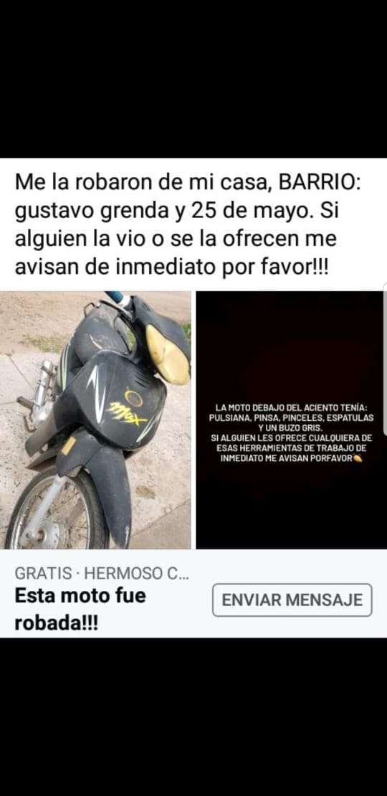The height and width of the screenshot is (796, 387).
Task: Click the chrome exhaust pipe in photo
Action: [39, 392]
